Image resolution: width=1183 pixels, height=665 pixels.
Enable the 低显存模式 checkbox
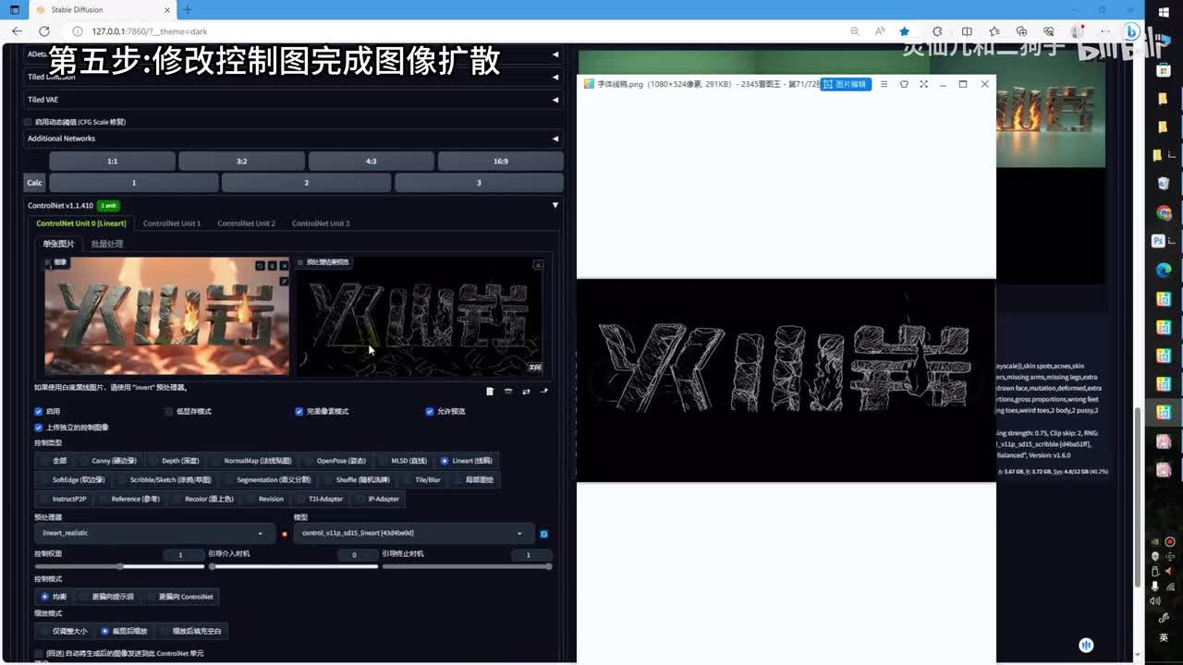169,411
